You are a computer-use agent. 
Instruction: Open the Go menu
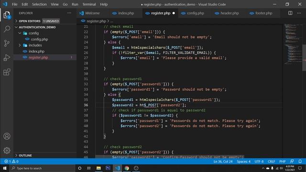click(x=65, y=4)
